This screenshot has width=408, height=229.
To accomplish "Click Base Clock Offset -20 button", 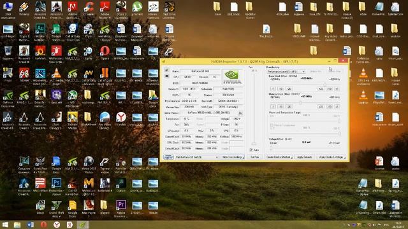I will 289,89.
